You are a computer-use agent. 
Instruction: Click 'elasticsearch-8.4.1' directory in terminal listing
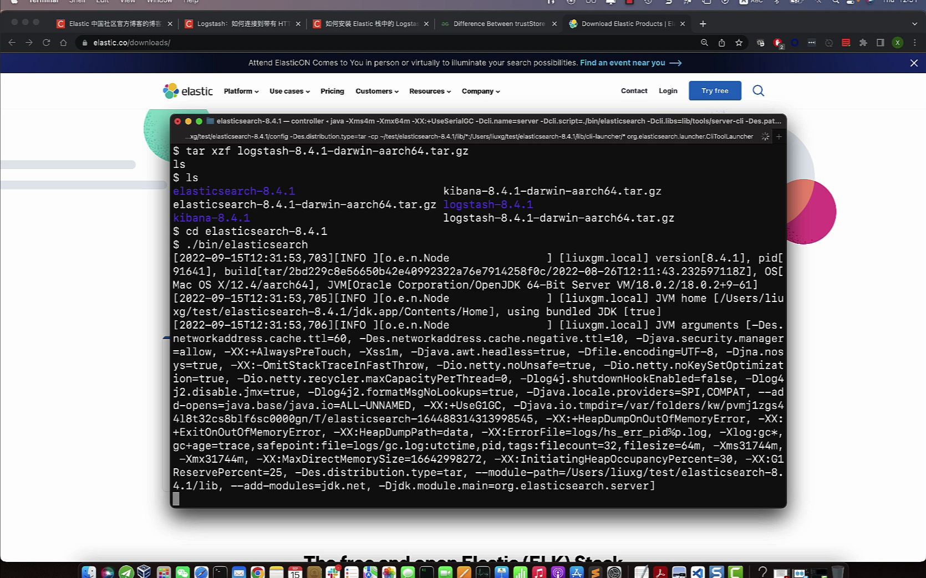234,191
